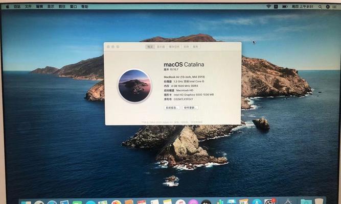
Task: Click the input source icon in menu bar
Action: coord(276,7)
